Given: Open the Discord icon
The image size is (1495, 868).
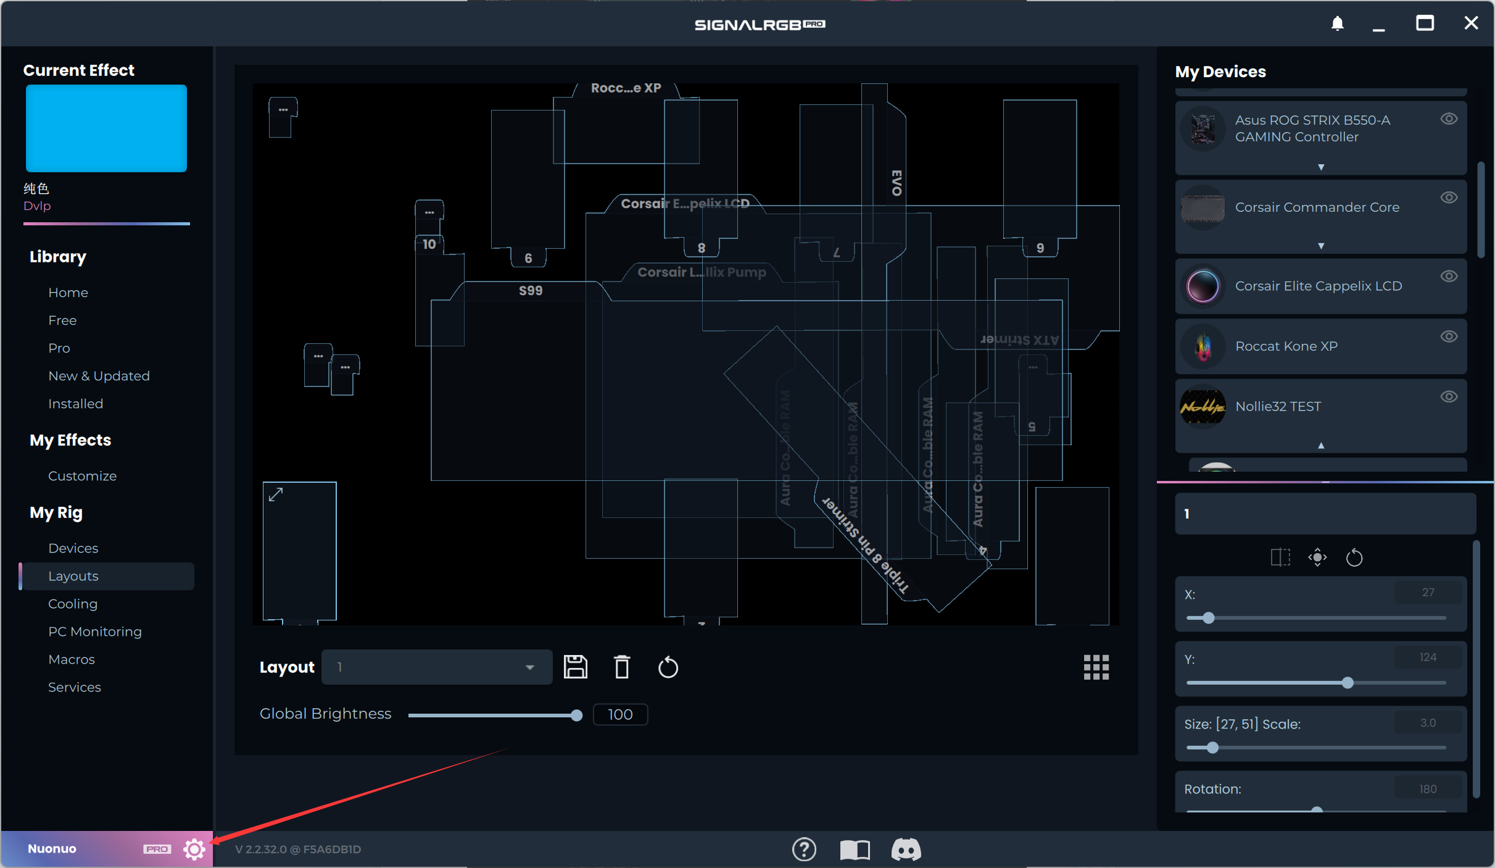Looking at the screenshot, I should coord(906,849).
